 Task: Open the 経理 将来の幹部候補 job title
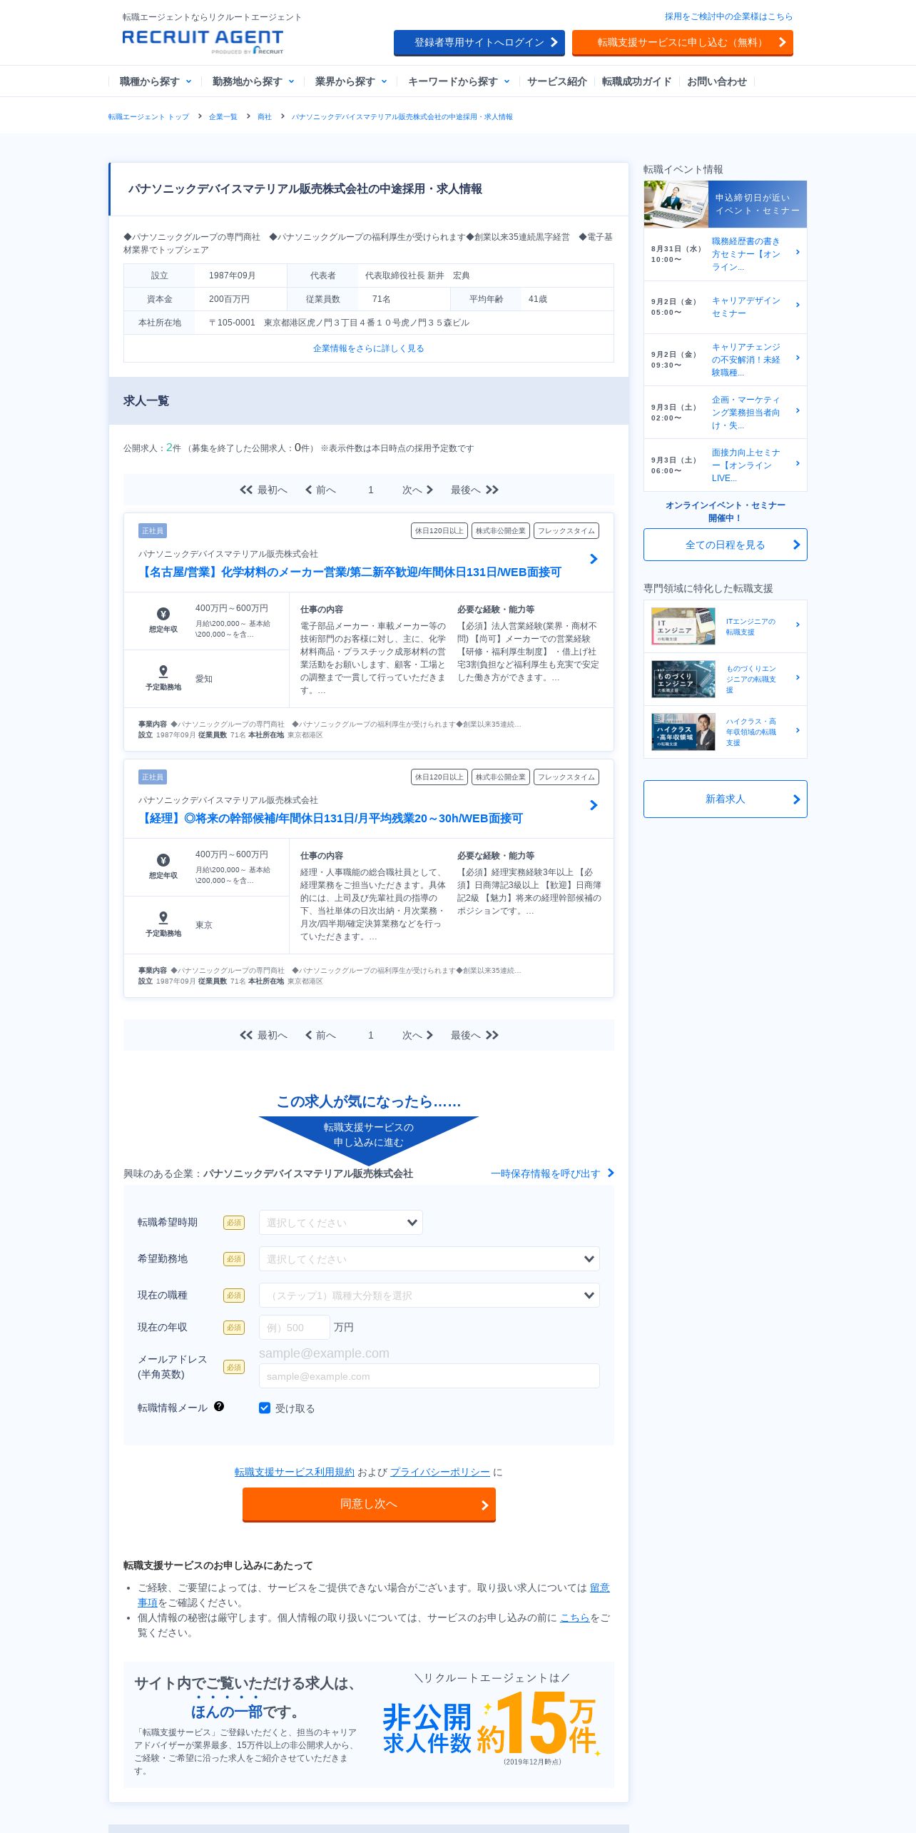click(330, 818)
